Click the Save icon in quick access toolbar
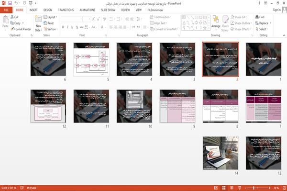Screen dimensions: 287x191 click(x=10, y=3)
